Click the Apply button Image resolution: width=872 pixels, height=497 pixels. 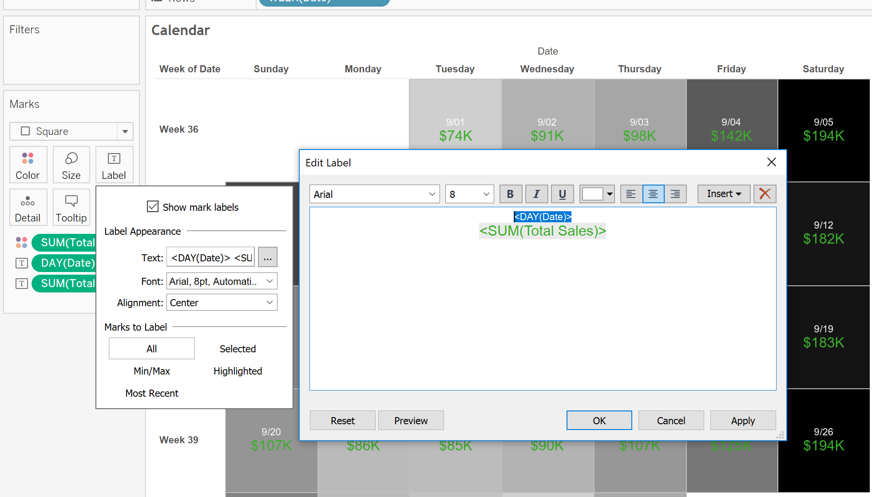tap(743, 420)
